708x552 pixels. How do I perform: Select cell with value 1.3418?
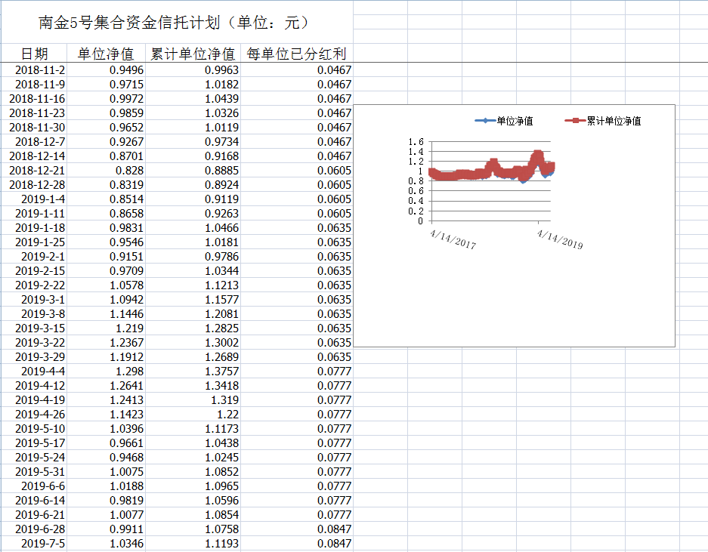point(193,385)
